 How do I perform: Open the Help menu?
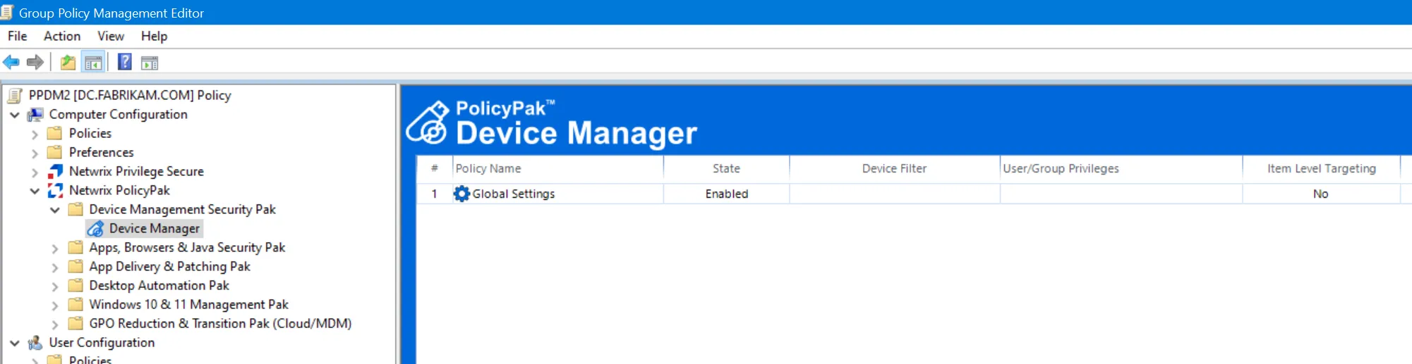pos(154,36)
